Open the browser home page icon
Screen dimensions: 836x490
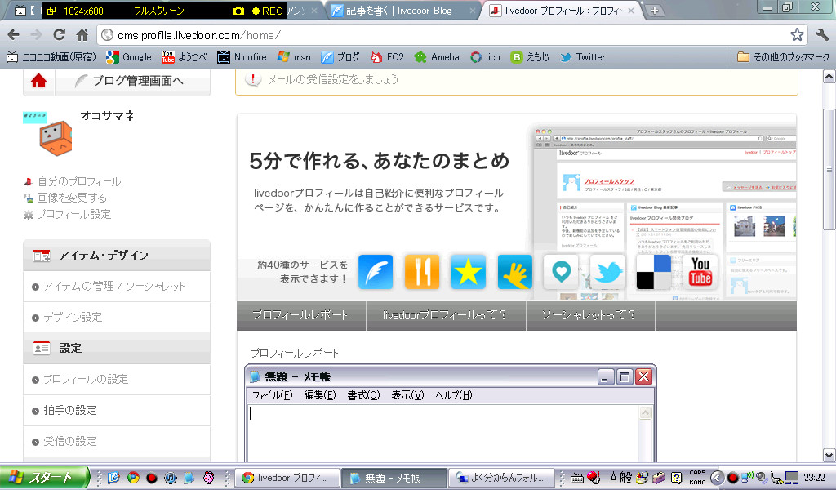pyautogui.click(x=82, y=35)
